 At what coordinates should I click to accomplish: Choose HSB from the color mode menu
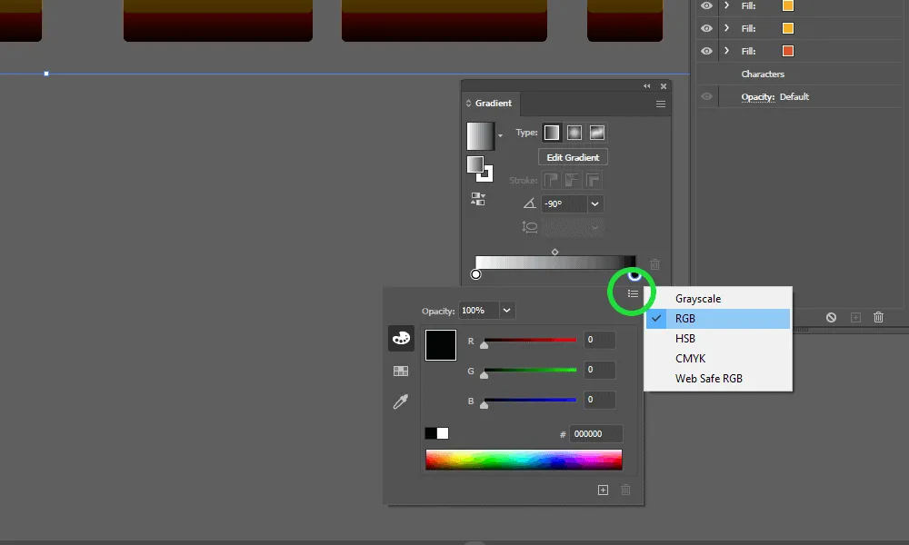pos(718,338)
